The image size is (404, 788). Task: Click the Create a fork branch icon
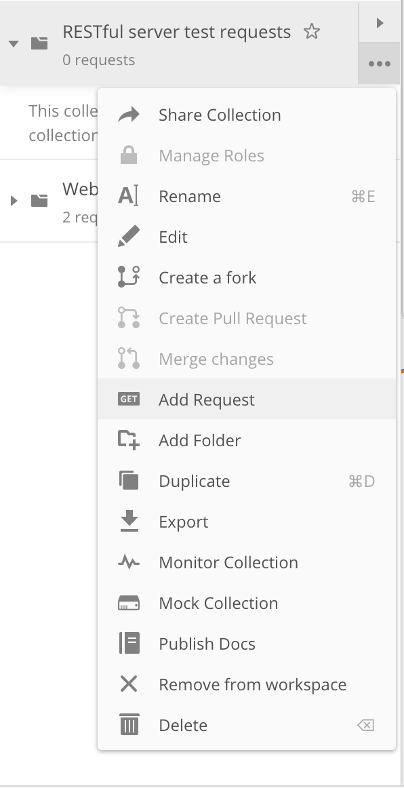click(x=129, y=277)
